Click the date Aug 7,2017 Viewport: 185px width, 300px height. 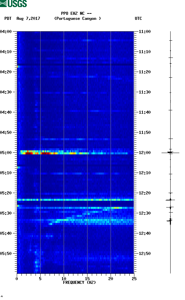28,18
